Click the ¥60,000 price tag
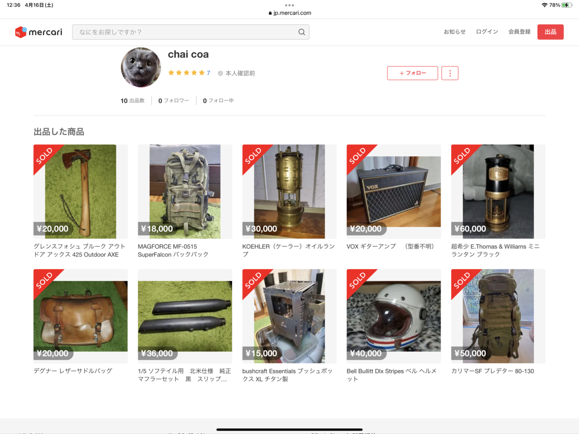This screenshot has width=579, height=434. 471,229
